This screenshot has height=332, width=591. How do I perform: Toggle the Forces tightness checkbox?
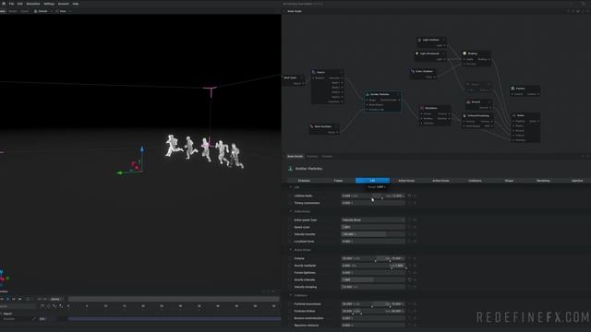tap(291, 273)
